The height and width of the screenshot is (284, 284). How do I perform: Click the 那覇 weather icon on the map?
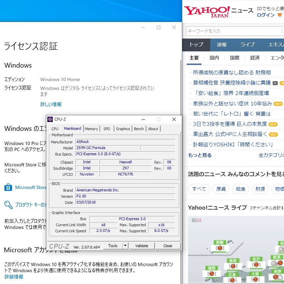(220, 248)
